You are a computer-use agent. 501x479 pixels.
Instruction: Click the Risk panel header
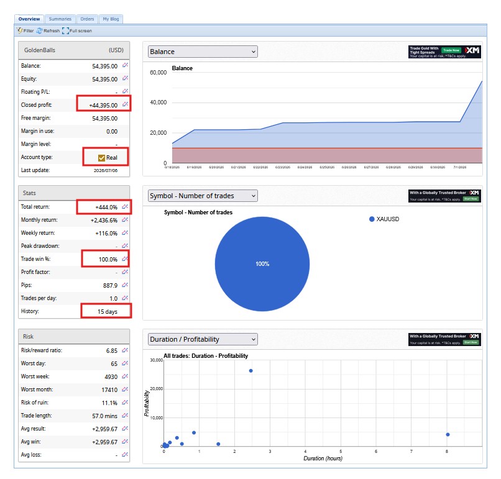[x=74, y=337]
